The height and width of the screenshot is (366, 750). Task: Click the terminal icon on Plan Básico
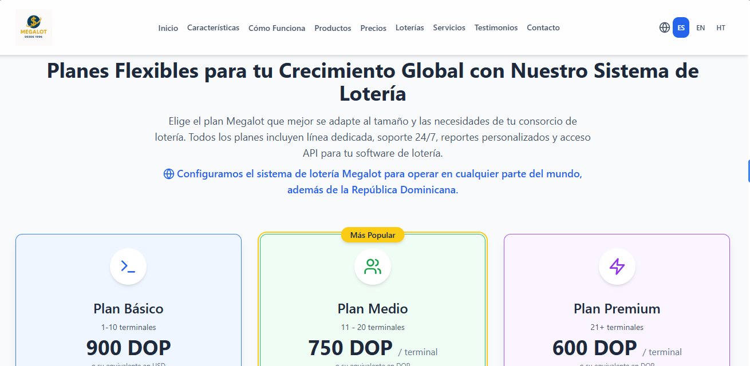(x=128, y=266)
